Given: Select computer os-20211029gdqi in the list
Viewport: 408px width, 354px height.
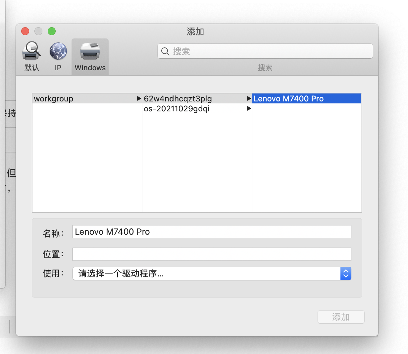Looking at the screenshot, I should [177, 109].
